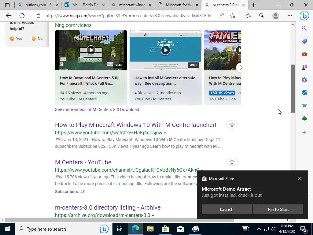Refresh the current Bing page
Image resolution: width=313 pixels, height=235 pixels.
click(x=22, y=16)
